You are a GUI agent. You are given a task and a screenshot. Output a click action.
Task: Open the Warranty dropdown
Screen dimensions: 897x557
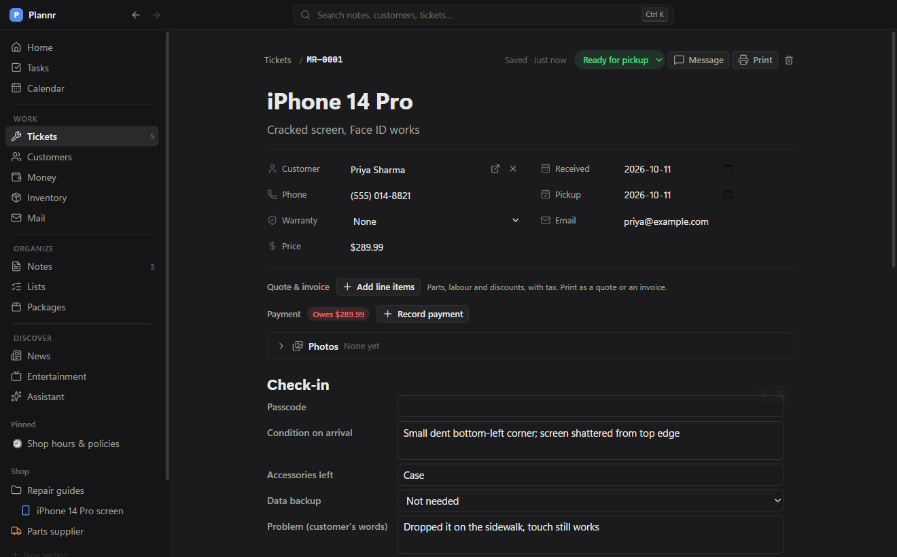coord(436,221)
